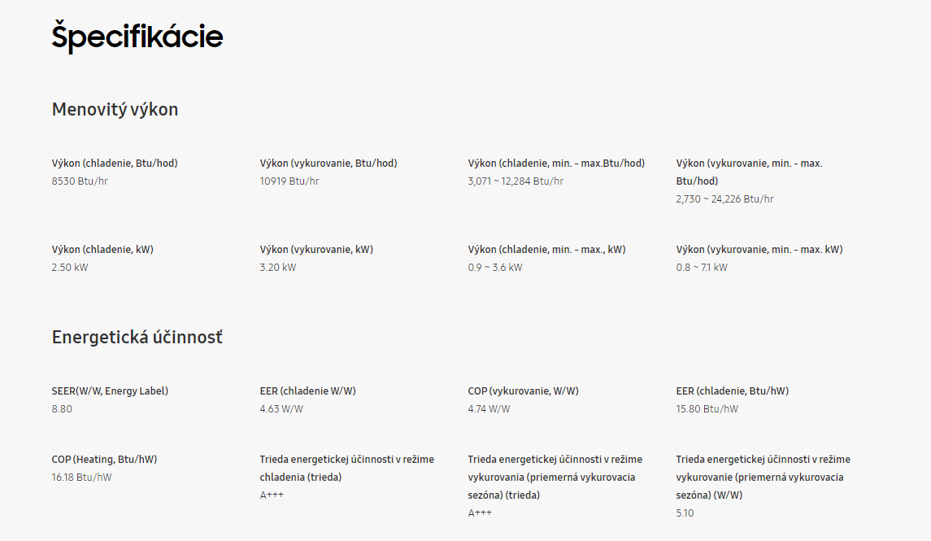Click the 4.74 W/W COP value
The height and width of the screenshot is (541, 931).
coord(489,408)
